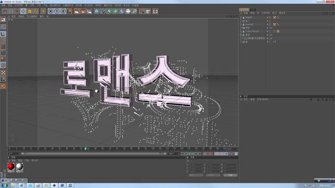Open the Material Manager texture menu
Screen dimensions: 335x188
pos(34,160)
